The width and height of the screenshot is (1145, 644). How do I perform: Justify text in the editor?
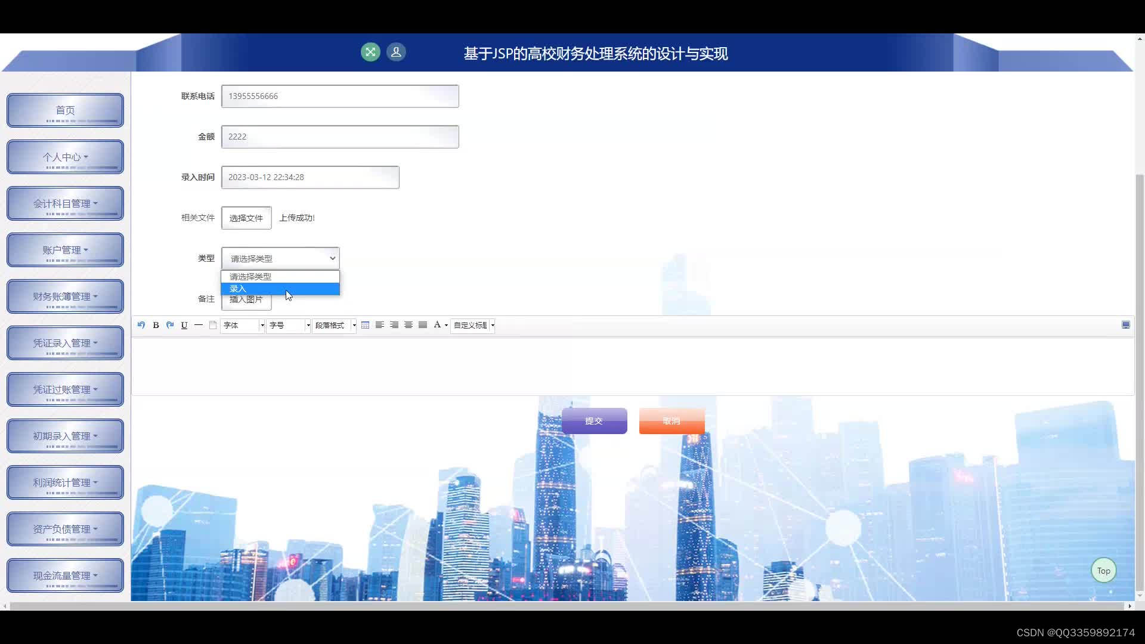click(423, 325)
